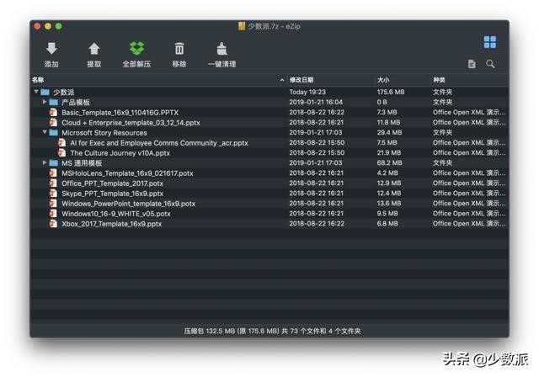Image resolution: width=539 pixels, height=377 pixels.
Task: Select Xbox_2017_Template_16x9.pptx
Action: click(111, 224)
